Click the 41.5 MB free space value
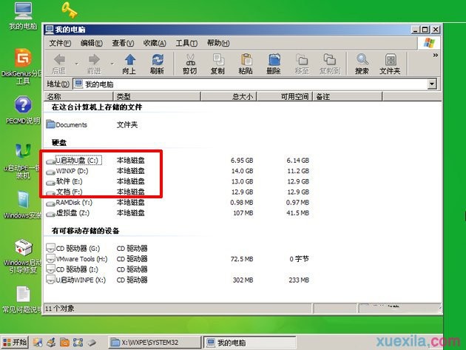This screenshot has height=350, width=466. (x=297, y=213)
